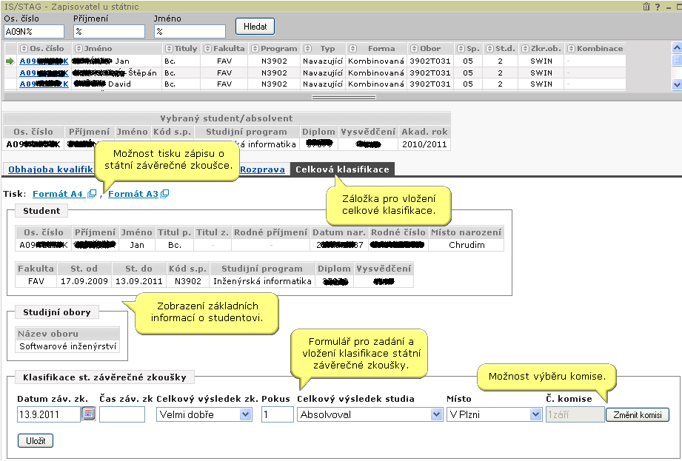The width and height of the screenshot is (682, 461).
Task: Open the calendar picker for Datum záv. zk.
Action: click(89, 414)
